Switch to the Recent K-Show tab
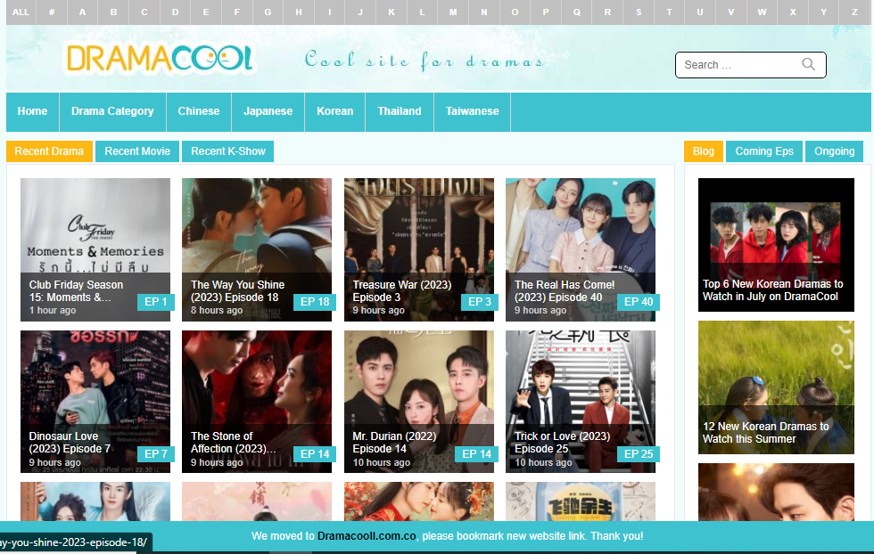 pos(227,151)
